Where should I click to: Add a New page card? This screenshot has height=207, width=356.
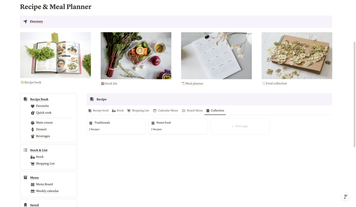tap(240, 126)
